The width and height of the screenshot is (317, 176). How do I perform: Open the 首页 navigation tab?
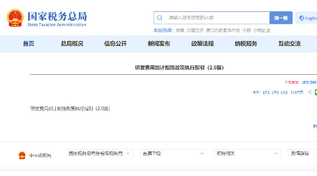[29, 44]
